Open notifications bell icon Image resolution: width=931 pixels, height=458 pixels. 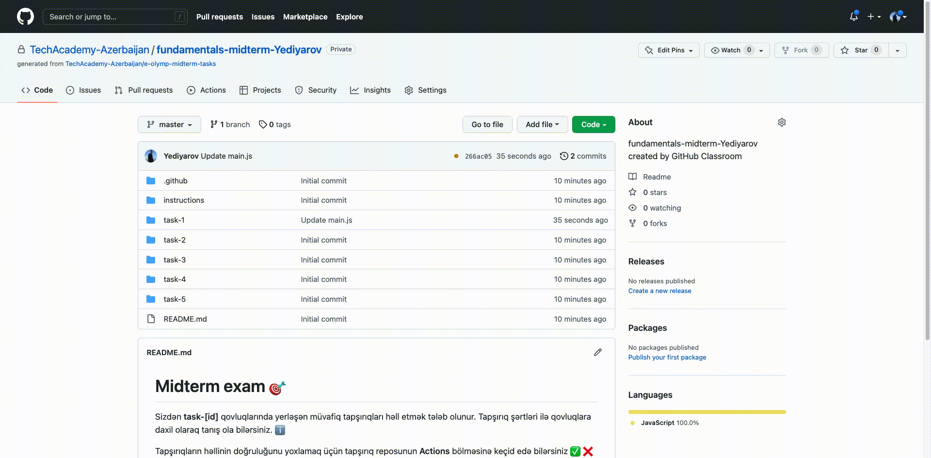(x=854, y=16)
